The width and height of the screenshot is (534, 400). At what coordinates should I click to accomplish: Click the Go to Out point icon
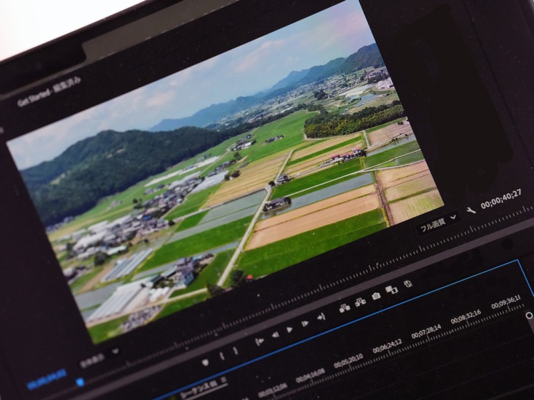[x=321, y=316]
